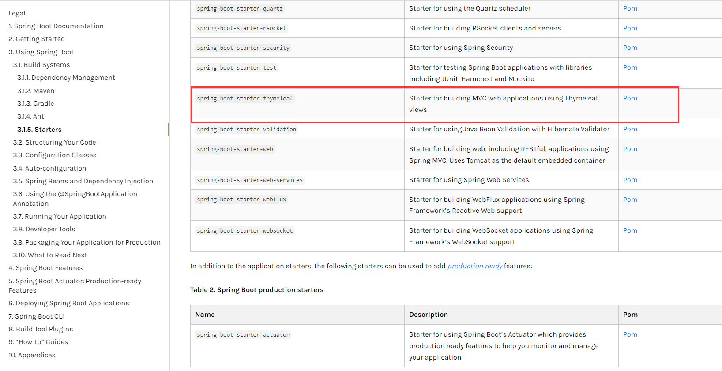Viewport: 722px width, 371px height.
Task: Navigate to 3.1.3. Gradle
Action: [x=36, y=104]
